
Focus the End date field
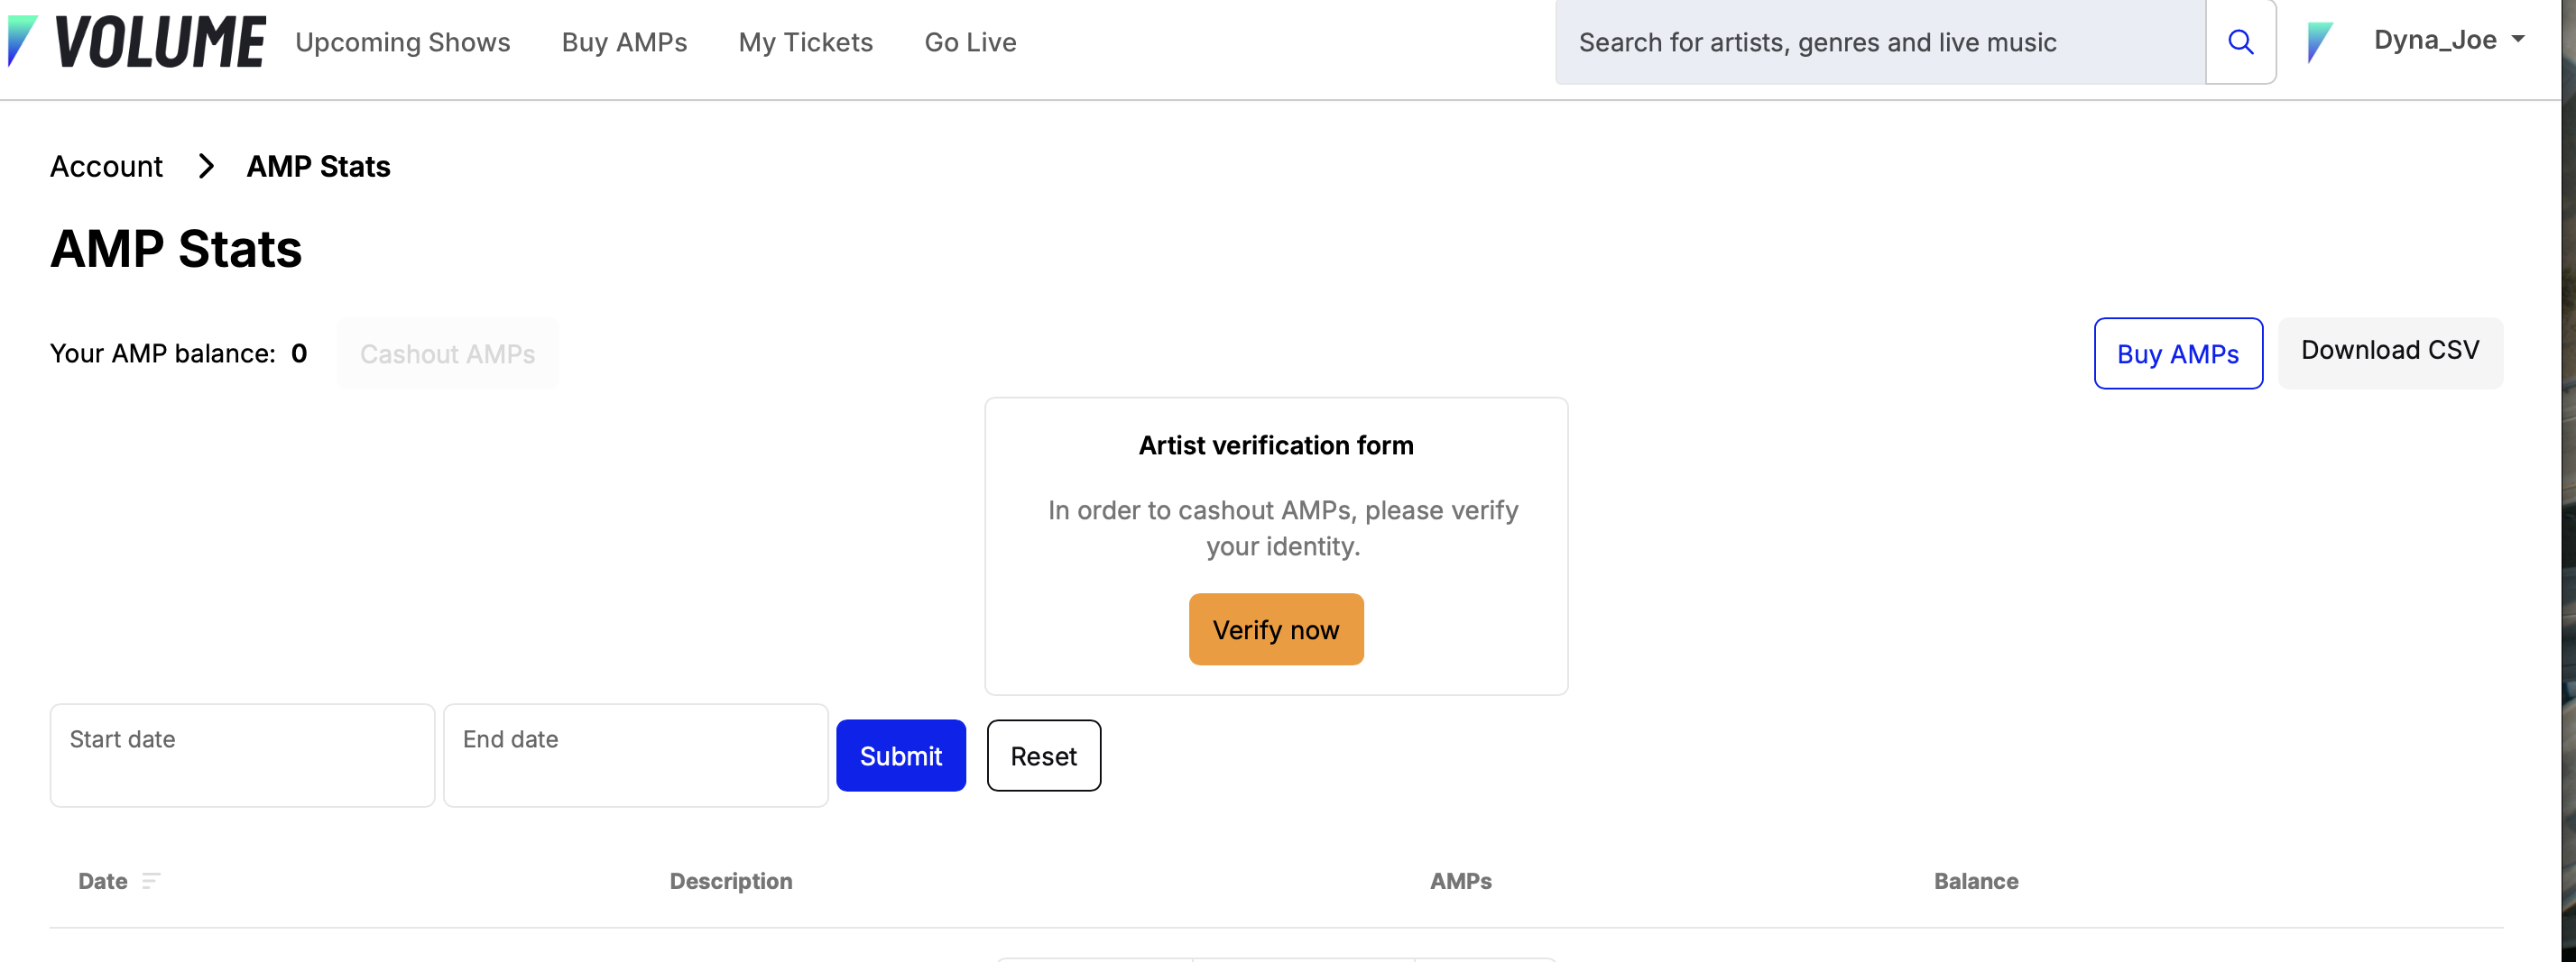click(x=635, y=756)
